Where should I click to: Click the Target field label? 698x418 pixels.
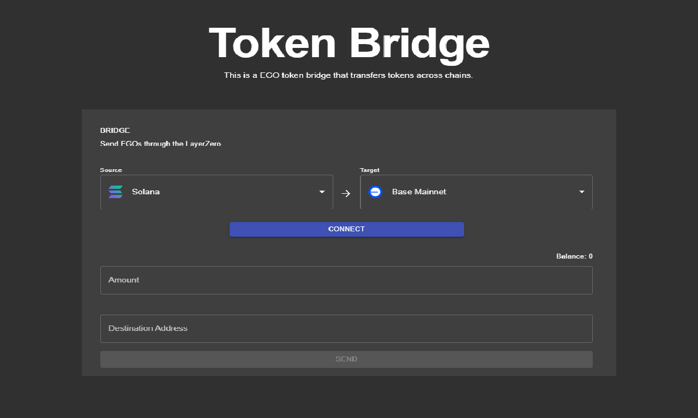coord(370,170)
